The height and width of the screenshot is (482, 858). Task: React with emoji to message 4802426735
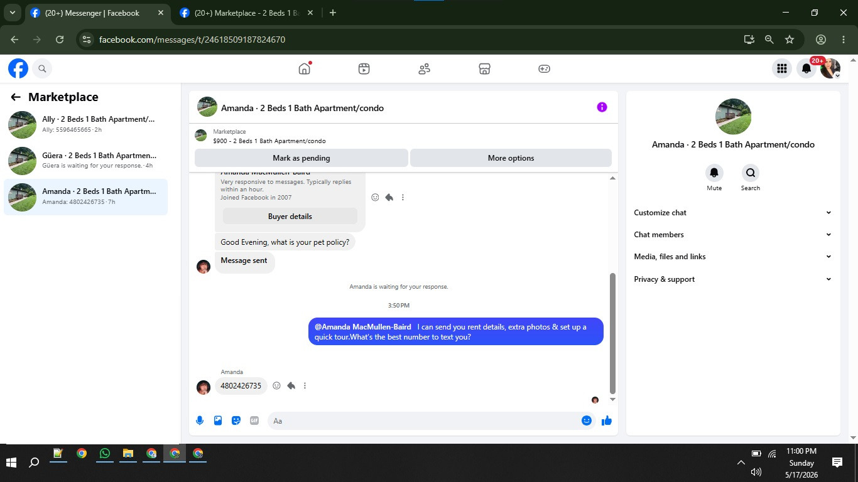coord(276,385)
